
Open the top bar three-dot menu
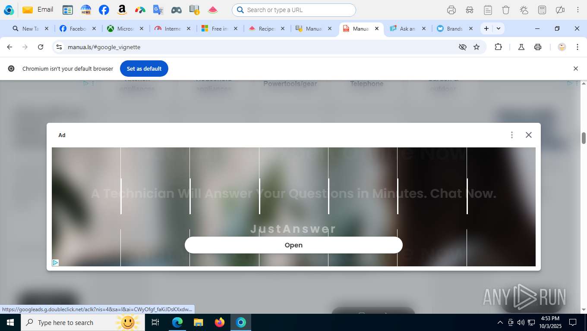(x=578, y=10)
